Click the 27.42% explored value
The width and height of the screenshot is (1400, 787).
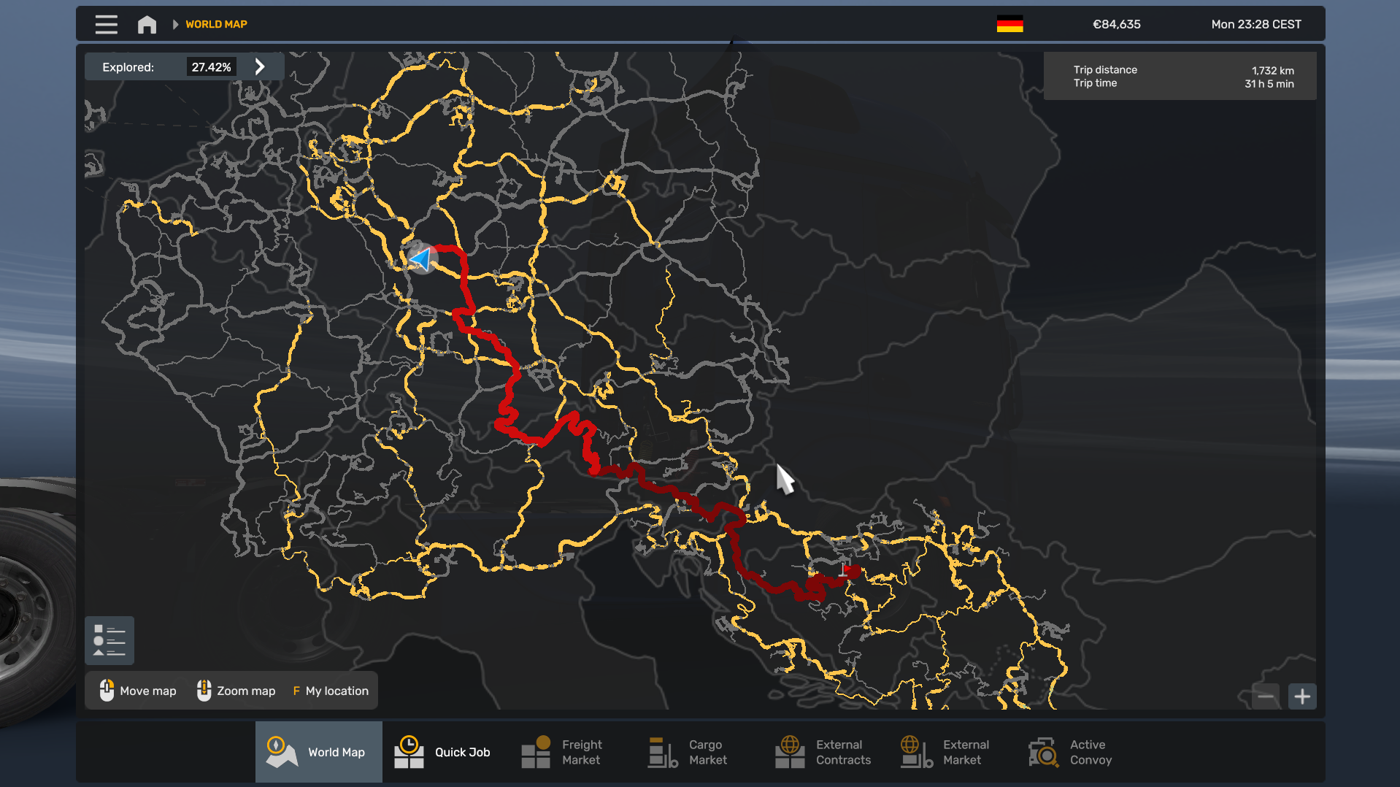[211, 67]
